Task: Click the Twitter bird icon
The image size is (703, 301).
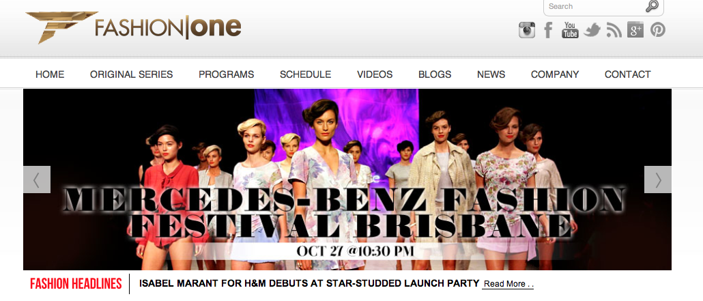Action: (x=592, y=30)
